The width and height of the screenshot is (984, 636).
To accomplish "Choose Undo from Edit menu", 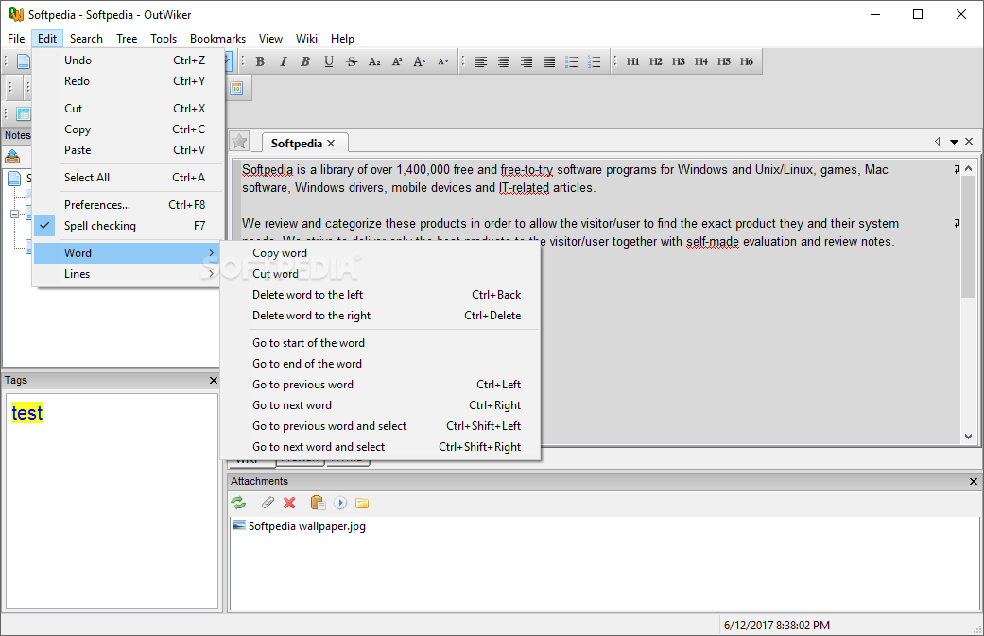I will [x=128, y=60].
